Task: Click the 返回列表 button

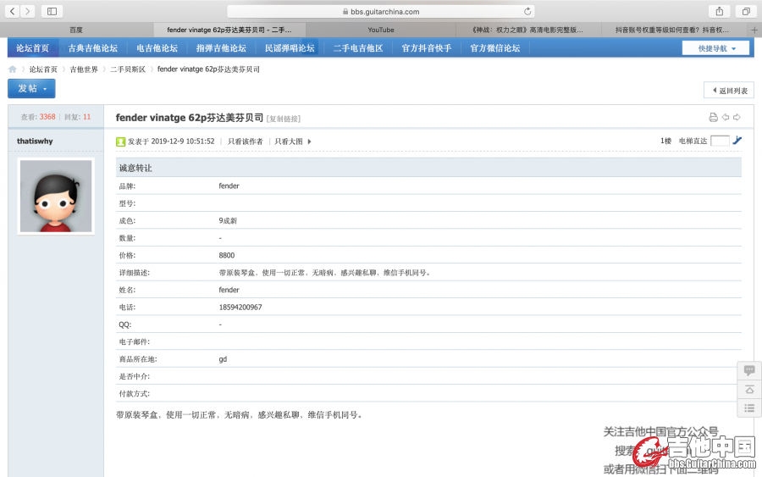Action: tap(728, 90)
